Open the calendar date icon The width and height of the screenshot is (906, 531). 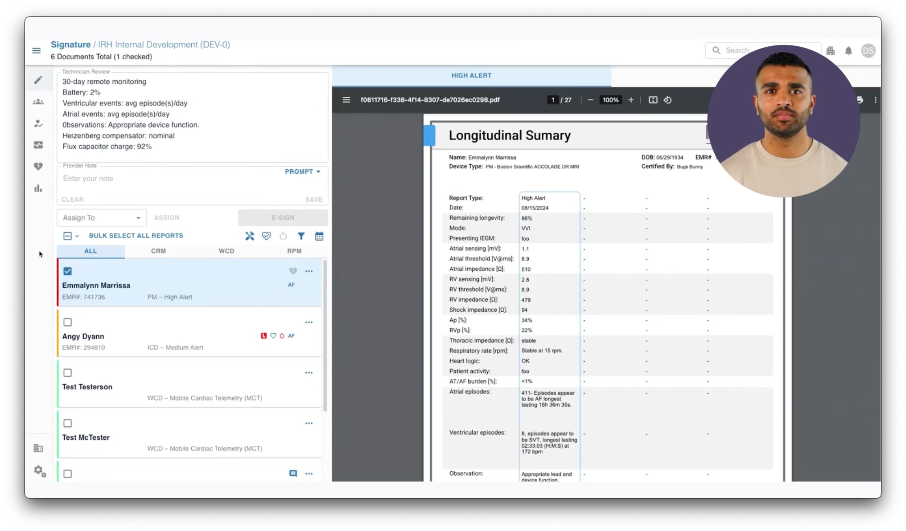click(x=319, y=236)
